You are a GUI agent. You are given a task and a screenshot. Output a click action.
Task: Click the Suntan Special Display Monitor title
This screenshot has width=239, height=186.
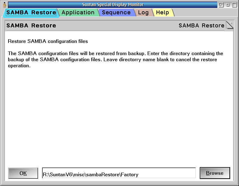pyautogui.click(x=113, y=5)
